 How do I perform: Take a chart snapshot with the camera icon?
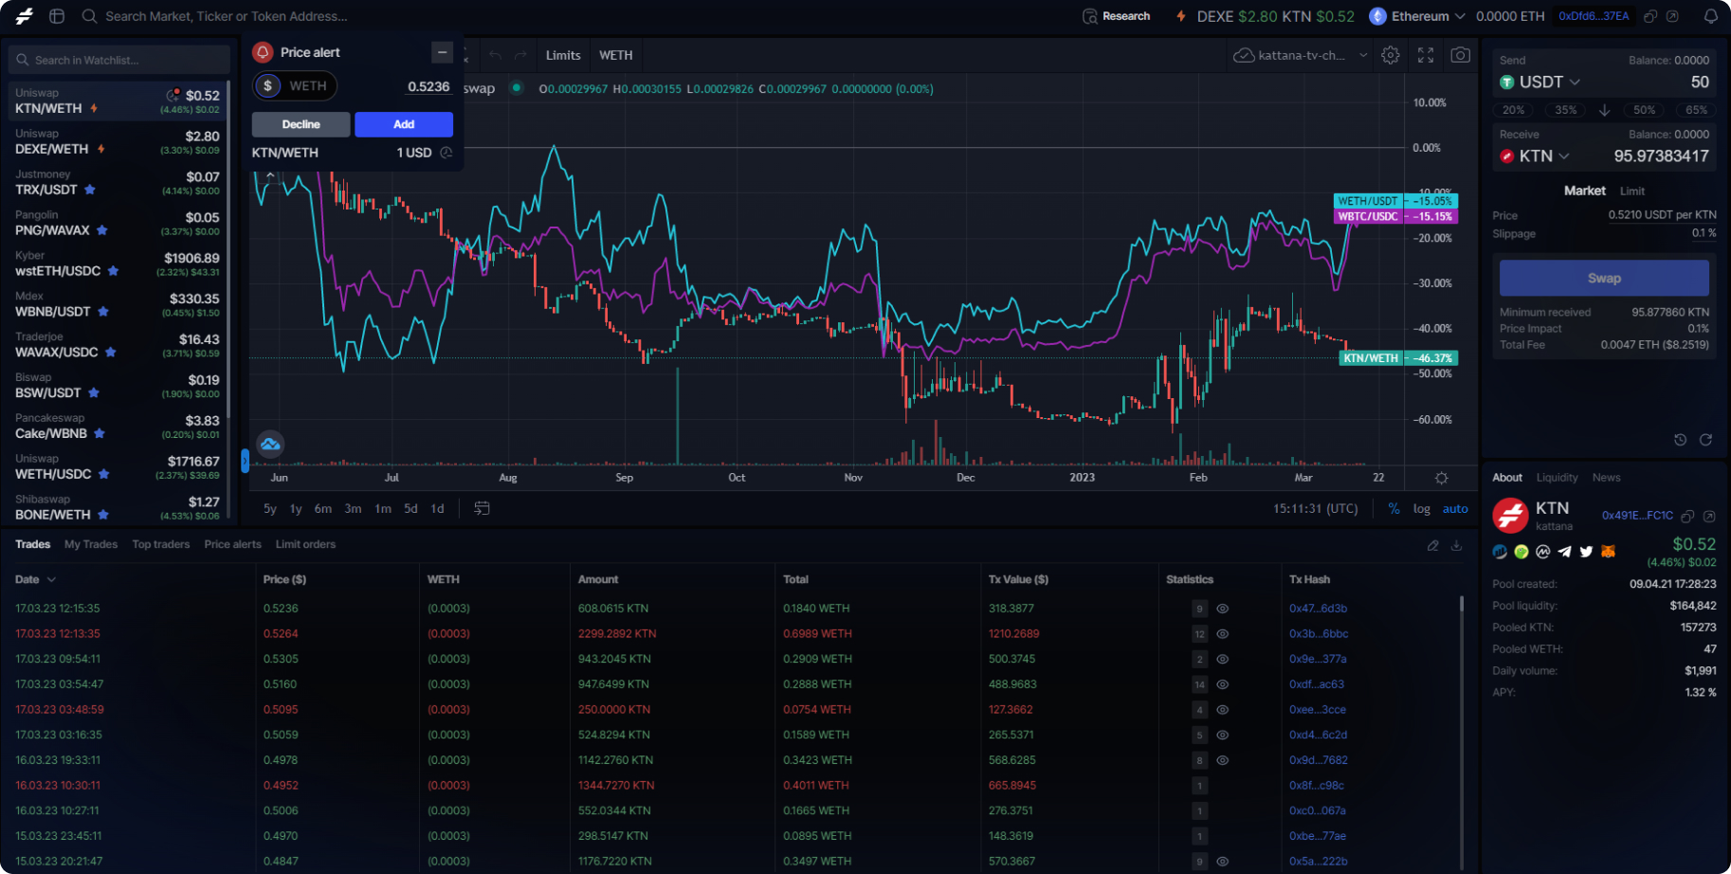(1459, 55)
